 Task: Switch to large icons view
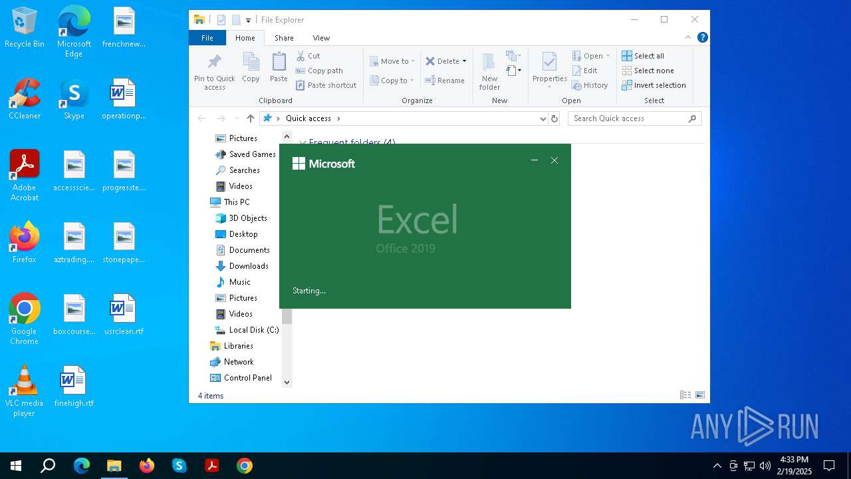point(700,395)
